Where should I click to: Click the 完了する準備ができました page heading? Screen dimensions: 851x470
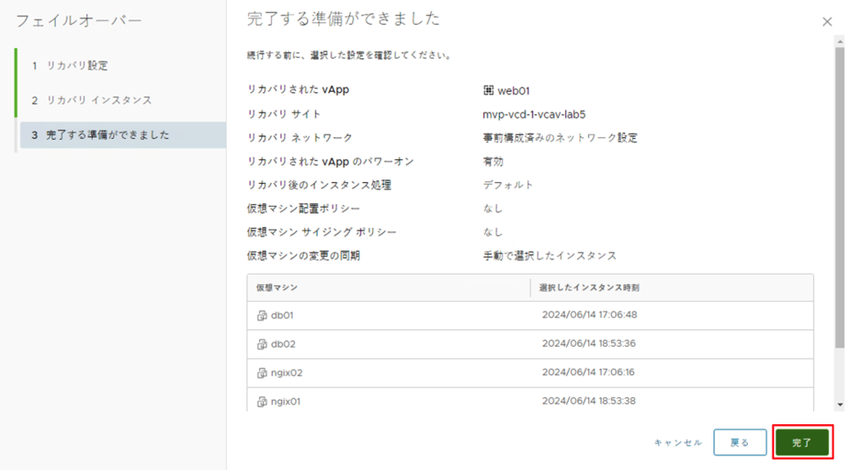click(x=344, y=18)
